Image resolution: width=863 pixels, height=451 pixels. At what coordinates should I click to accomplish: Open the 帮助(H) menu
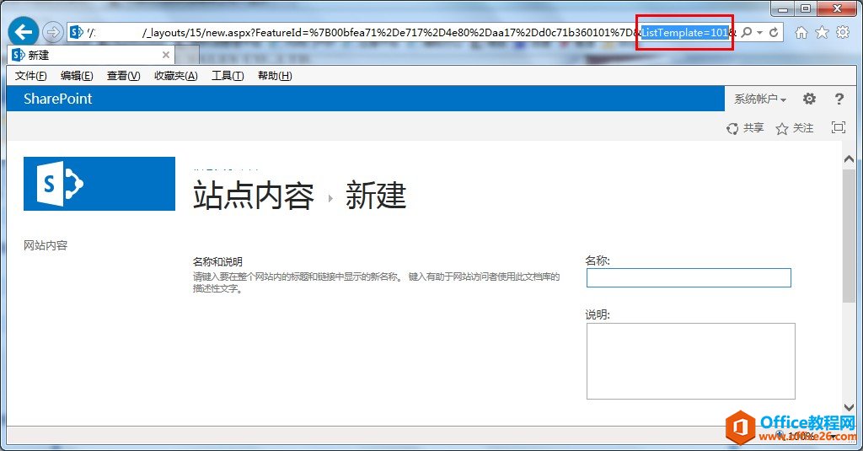pos(276,76)
